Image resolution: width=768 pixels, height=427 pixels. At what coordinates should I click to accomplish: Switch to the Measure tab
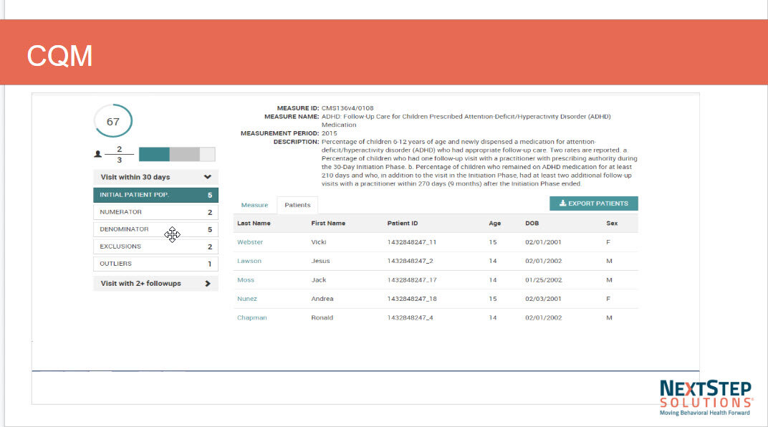(254, 205)
